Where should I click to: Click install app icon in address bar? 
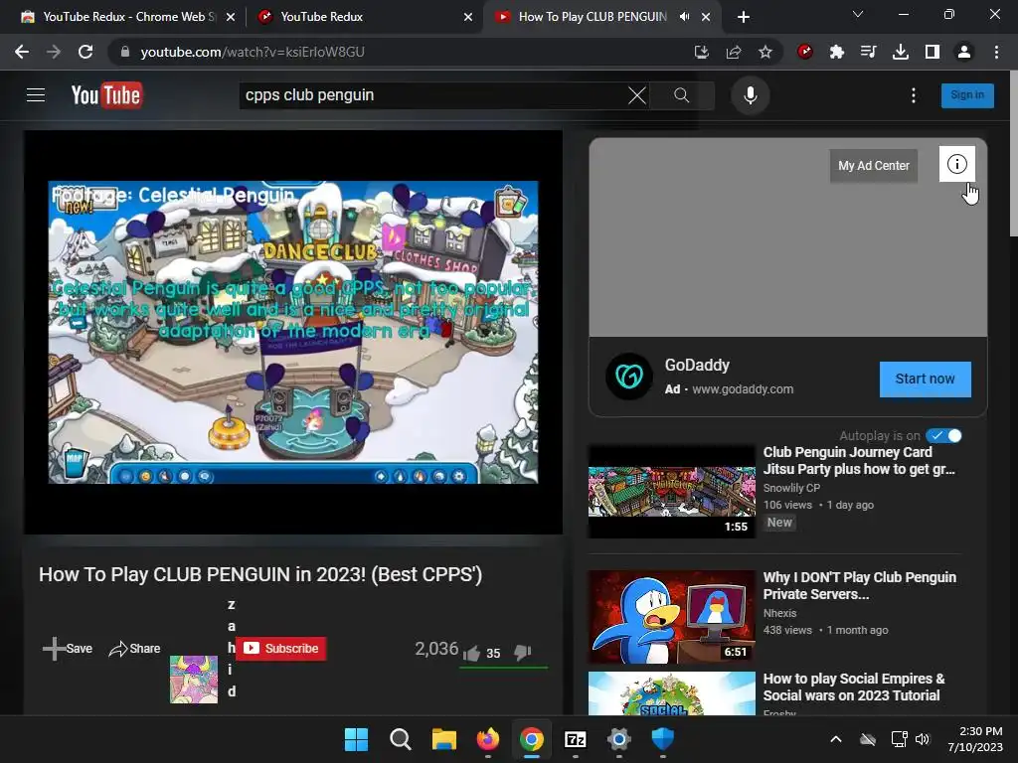pos(702,52)
